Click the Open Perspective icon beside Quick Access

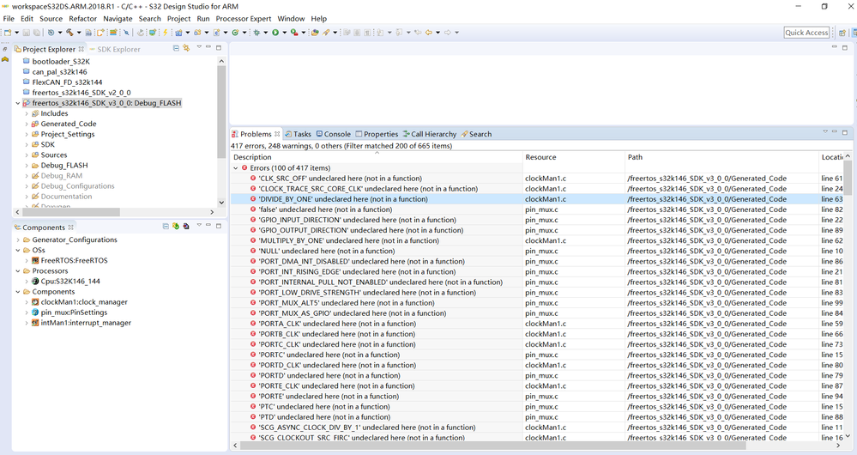coord(842,33)
